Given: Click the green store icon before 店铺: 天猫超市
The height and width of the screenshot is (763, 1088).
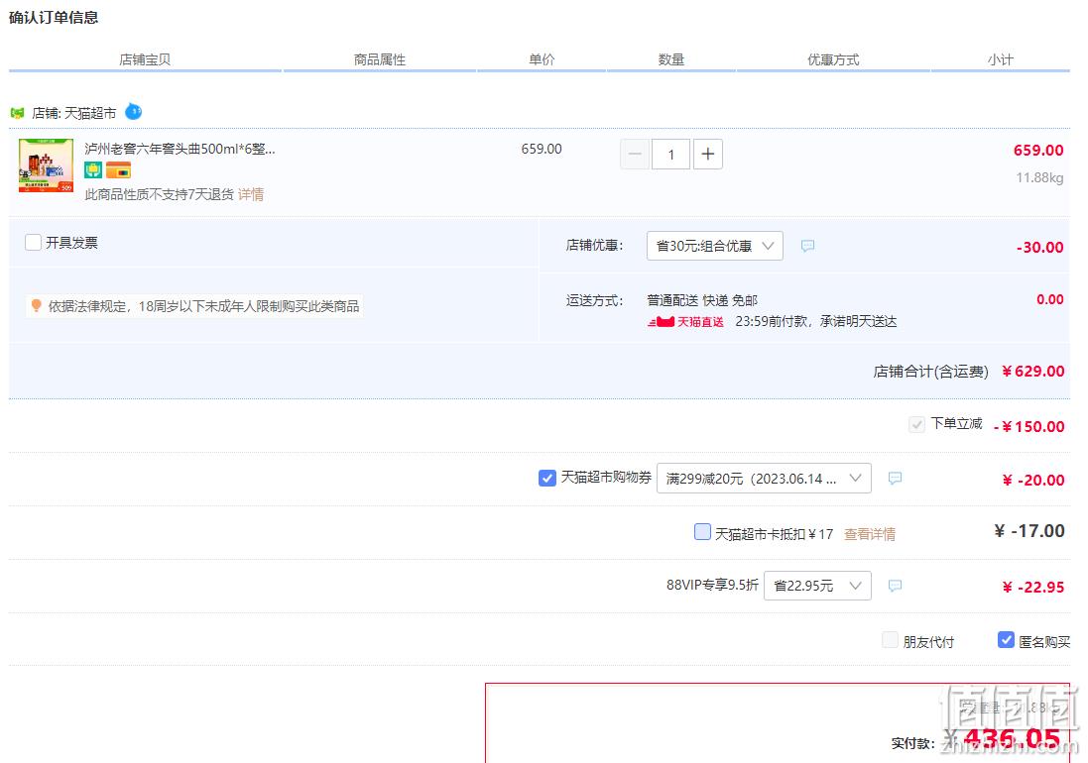Looking at the screenshot, I should (x=17, y=113).
